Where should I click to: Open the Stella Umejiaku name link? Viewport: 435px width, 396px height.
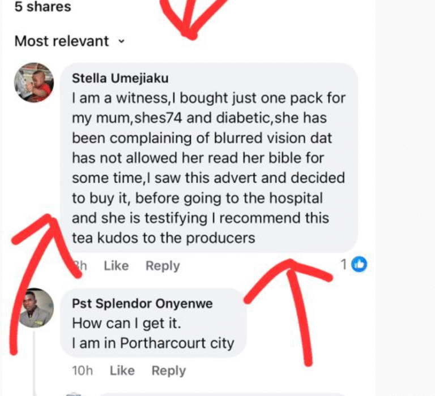point(120,79)
